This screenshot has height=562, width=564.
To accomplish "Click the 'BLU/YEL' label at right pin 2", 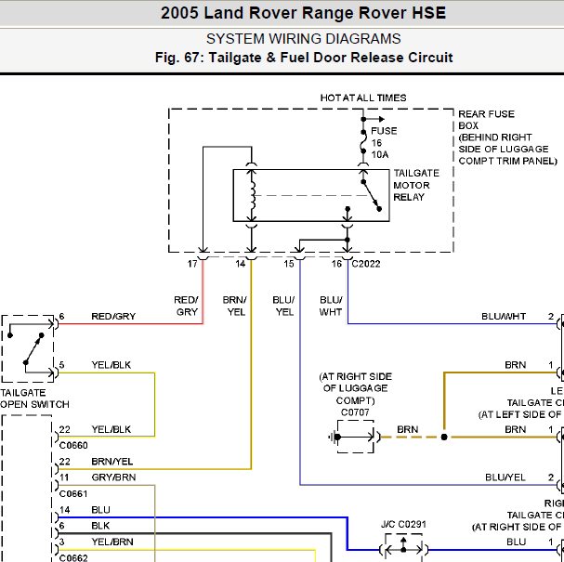I will (x=505, y=477).
